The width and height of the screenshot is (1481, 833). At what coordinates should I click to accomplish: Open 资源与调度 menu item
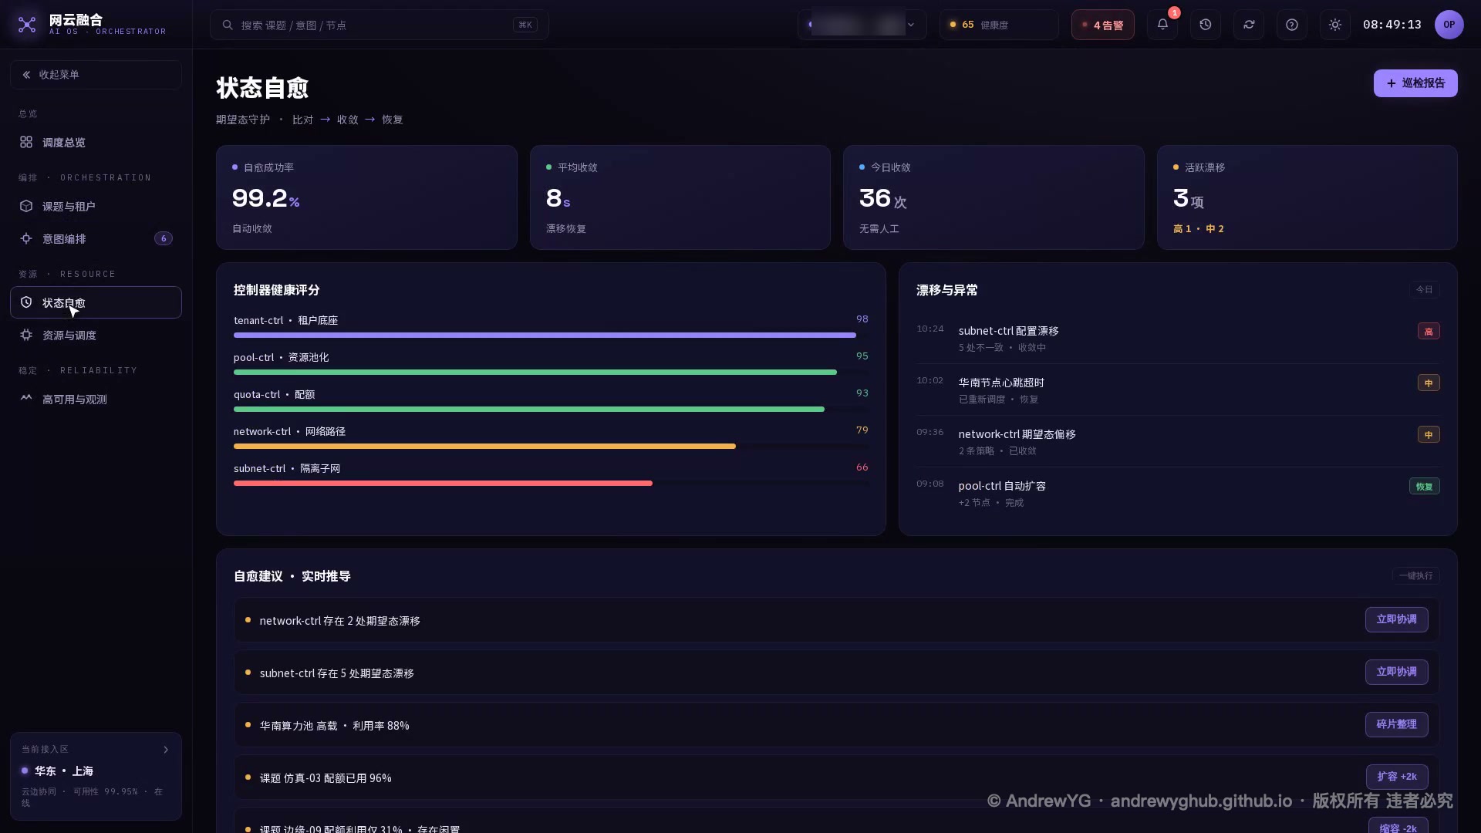[x=96, y=335]
